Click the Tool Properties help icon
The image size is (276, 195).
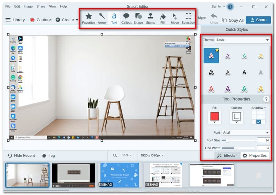266,99
